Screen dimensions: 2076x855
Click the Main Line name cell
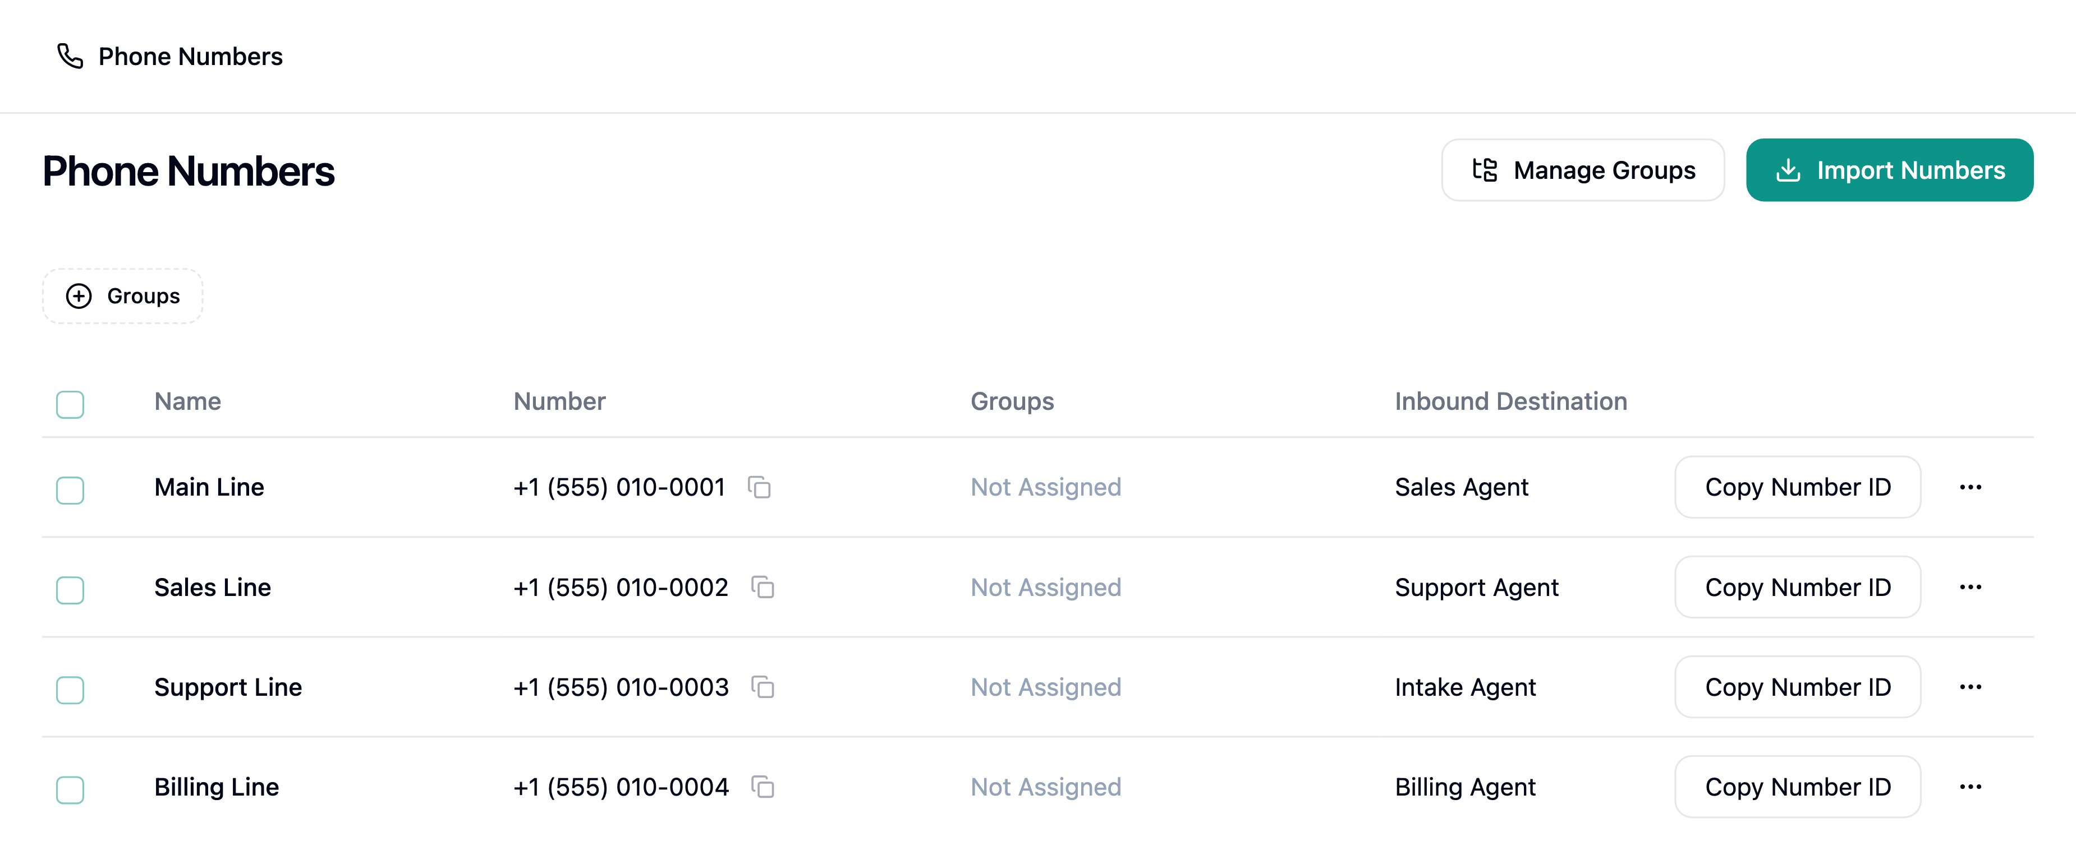coord(209,487)
